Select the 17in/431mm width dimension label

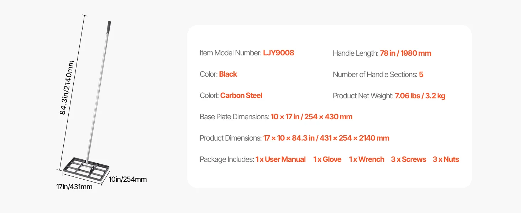[74, 187]
